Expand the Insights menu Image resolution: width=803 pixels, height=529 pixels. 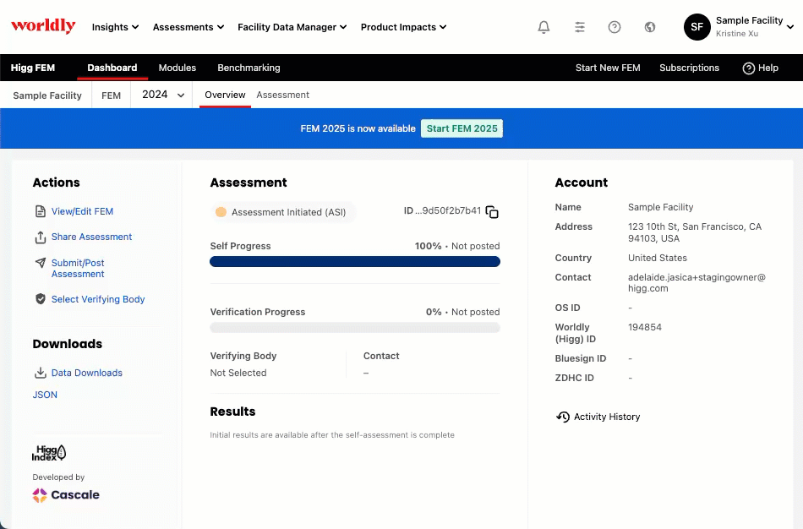coord(115,27)
